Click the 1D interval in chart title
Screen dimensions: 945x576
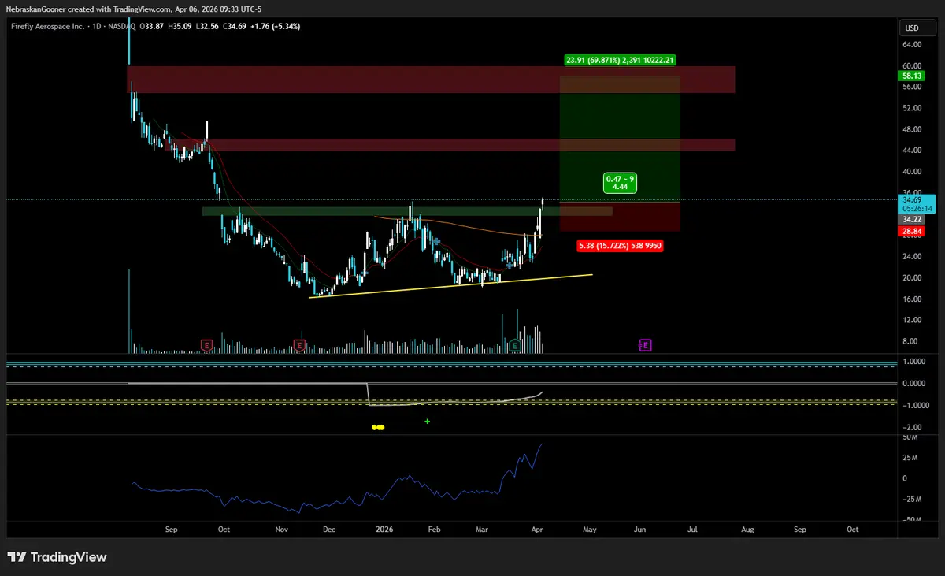(x=98, y=26)
